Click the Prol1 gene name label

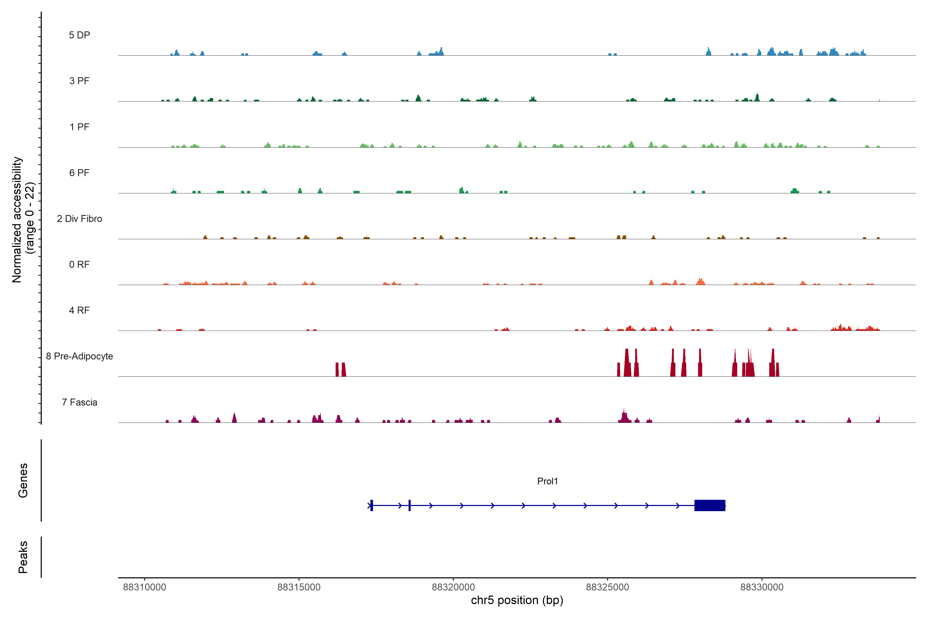coord(547,481)
